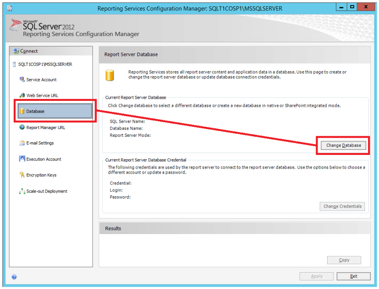Click the Connect computer icon

coord(16,51)
